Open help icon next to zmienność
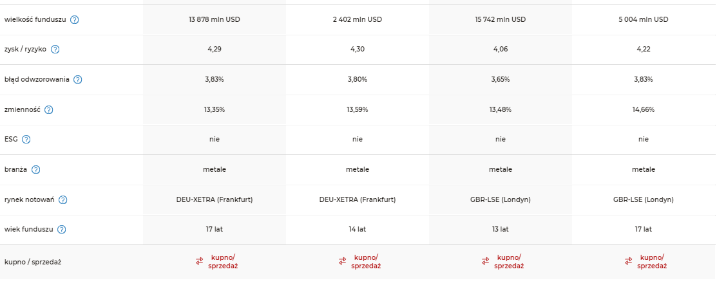 click(x=48, y=109)
